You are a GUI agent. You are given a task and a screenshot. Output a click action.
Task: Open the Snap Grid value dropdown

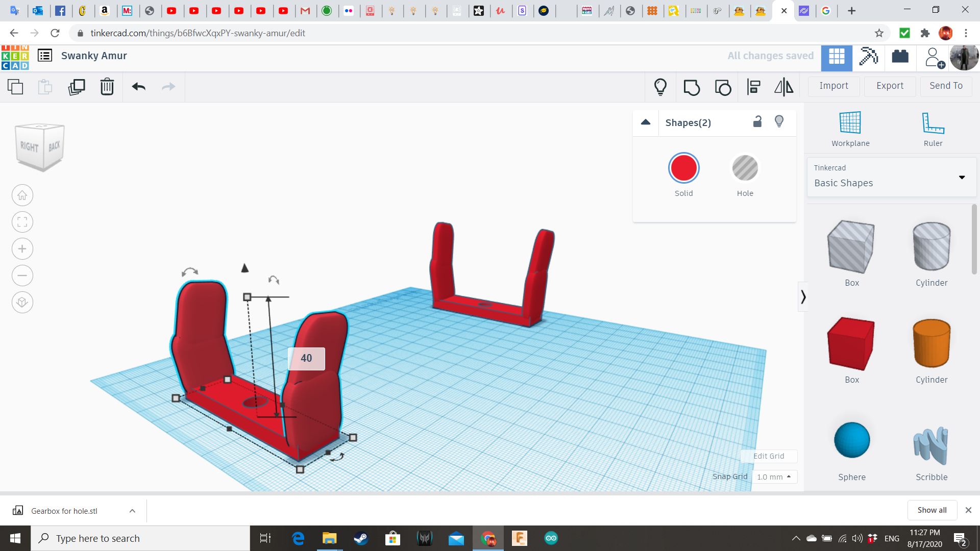[x=774, y=477]
